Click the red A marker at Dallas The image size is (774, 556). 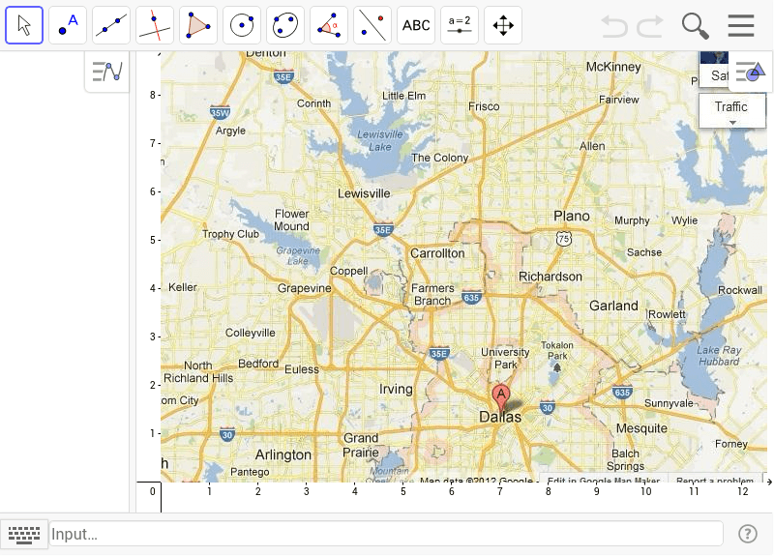tap(501, 397)
